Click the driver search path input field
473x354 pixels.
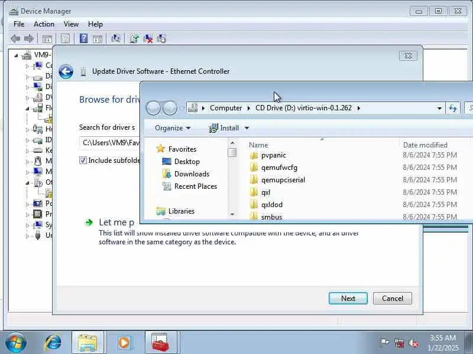(x=110, y=142)
